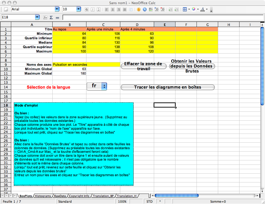Open the Arial font name dropdown
The image size is (265, 204).
point(57,9)
